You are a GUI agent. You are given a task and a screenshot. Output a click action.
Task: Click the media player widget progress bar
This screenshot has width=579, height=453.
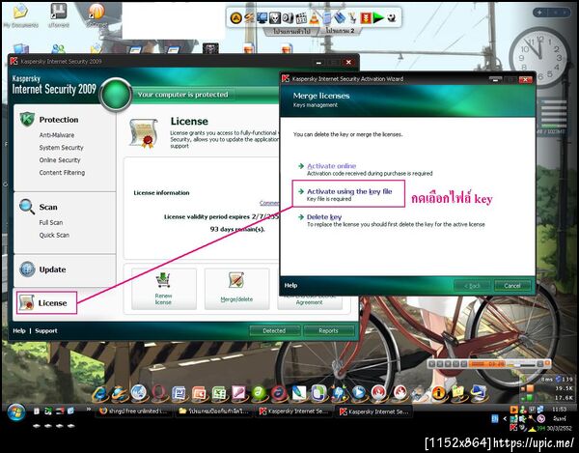[521, 364]
